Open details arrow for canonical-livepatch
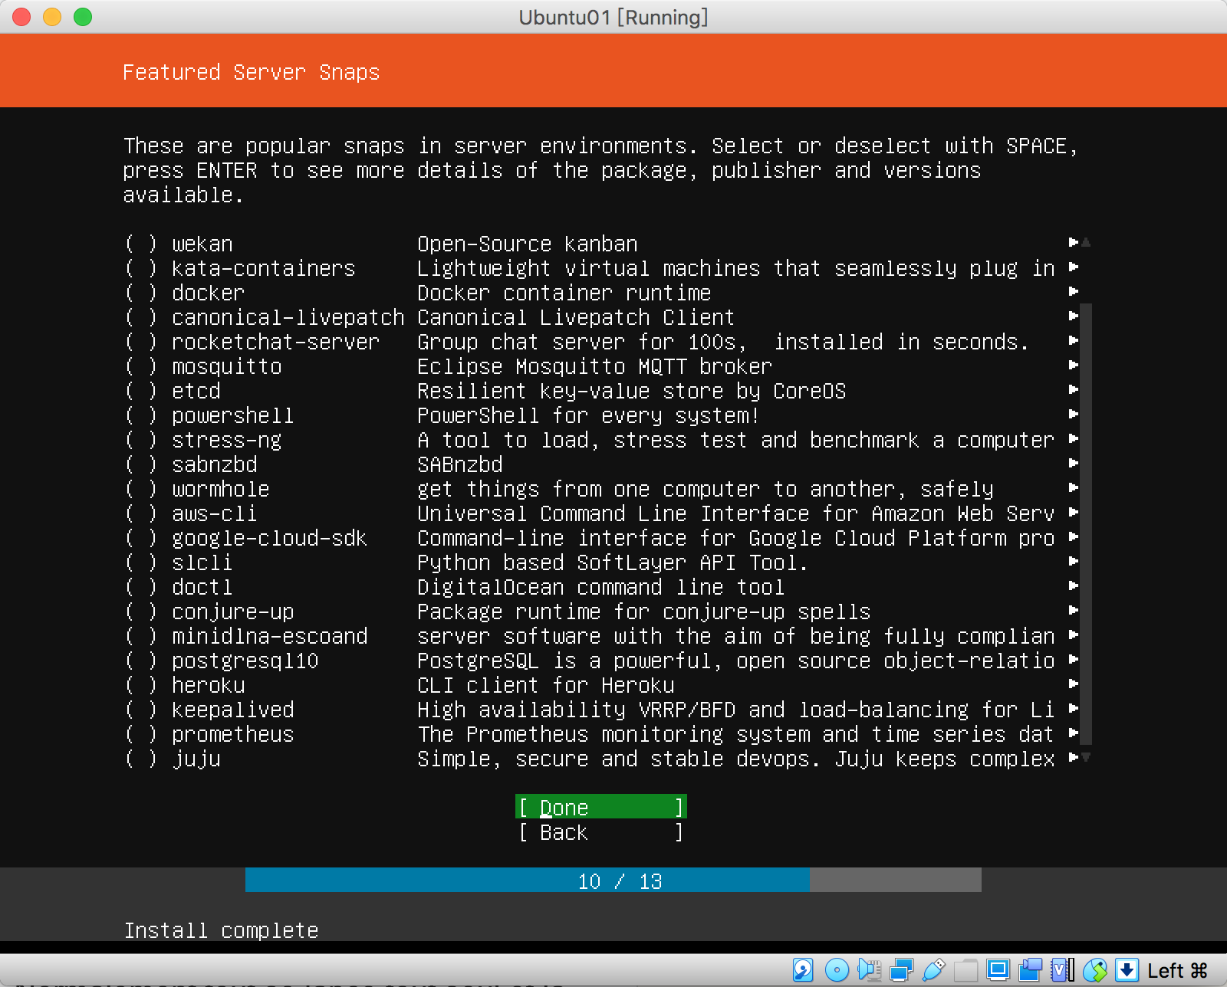This screenshot has height=987, width=1227. pos(1074,316)
